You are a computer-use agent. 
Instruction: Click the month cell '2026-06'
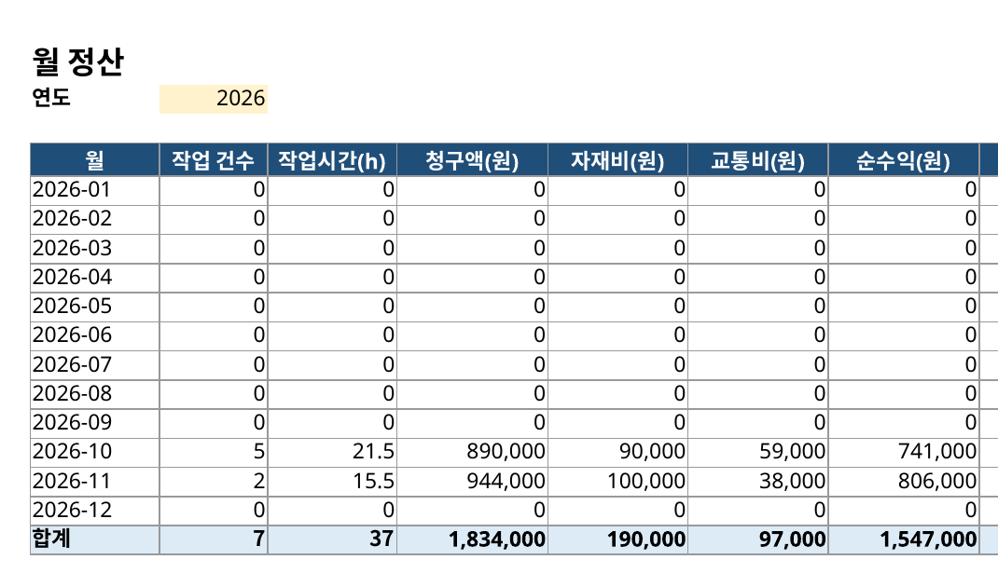tap(95, 335)
